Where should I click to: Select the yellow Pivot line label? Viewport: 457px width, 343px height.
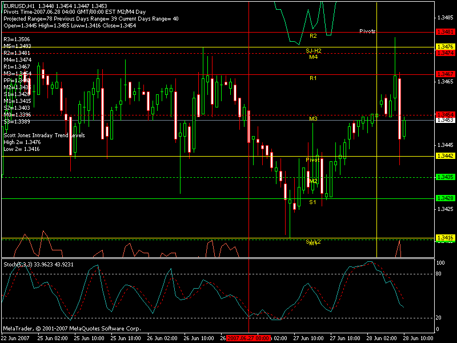pos(312,160)
